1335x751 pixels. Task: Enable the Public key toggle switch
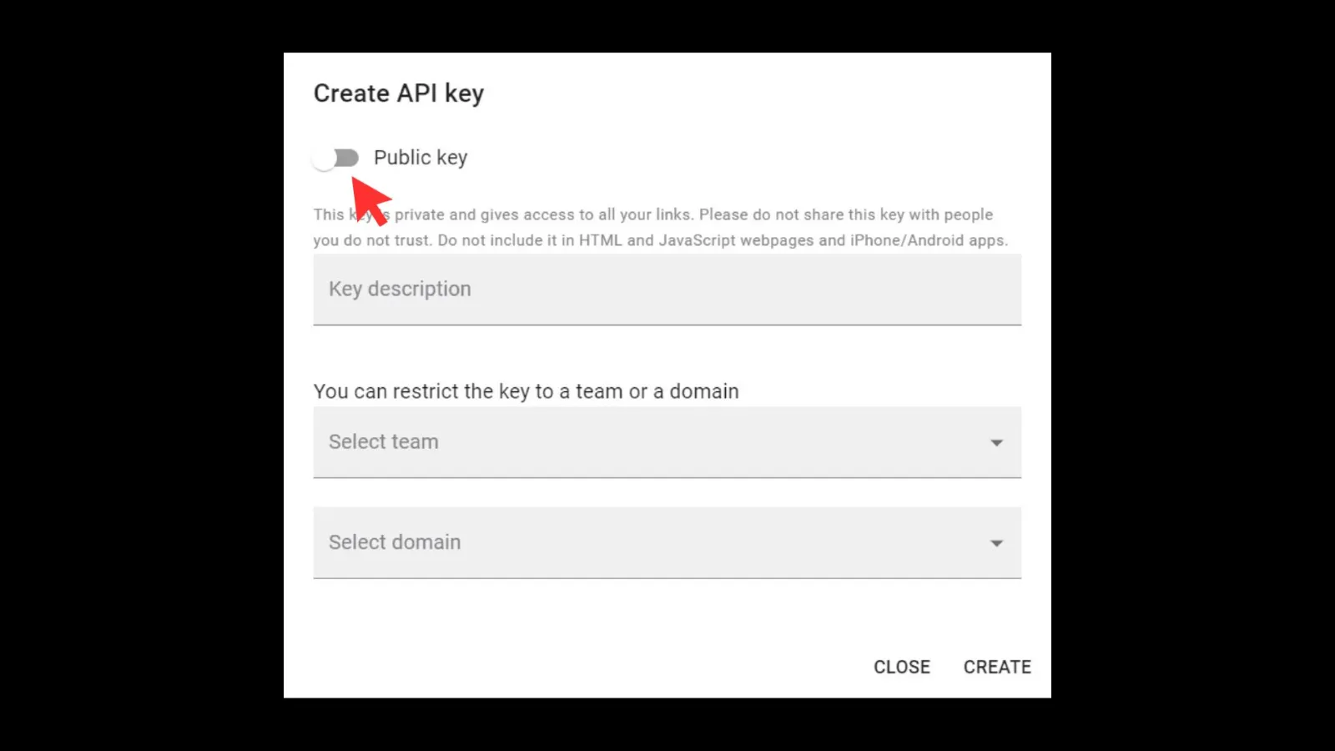point(335,158)
